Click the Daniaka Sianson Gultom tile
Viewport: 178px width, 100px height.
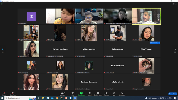point(89,82)
